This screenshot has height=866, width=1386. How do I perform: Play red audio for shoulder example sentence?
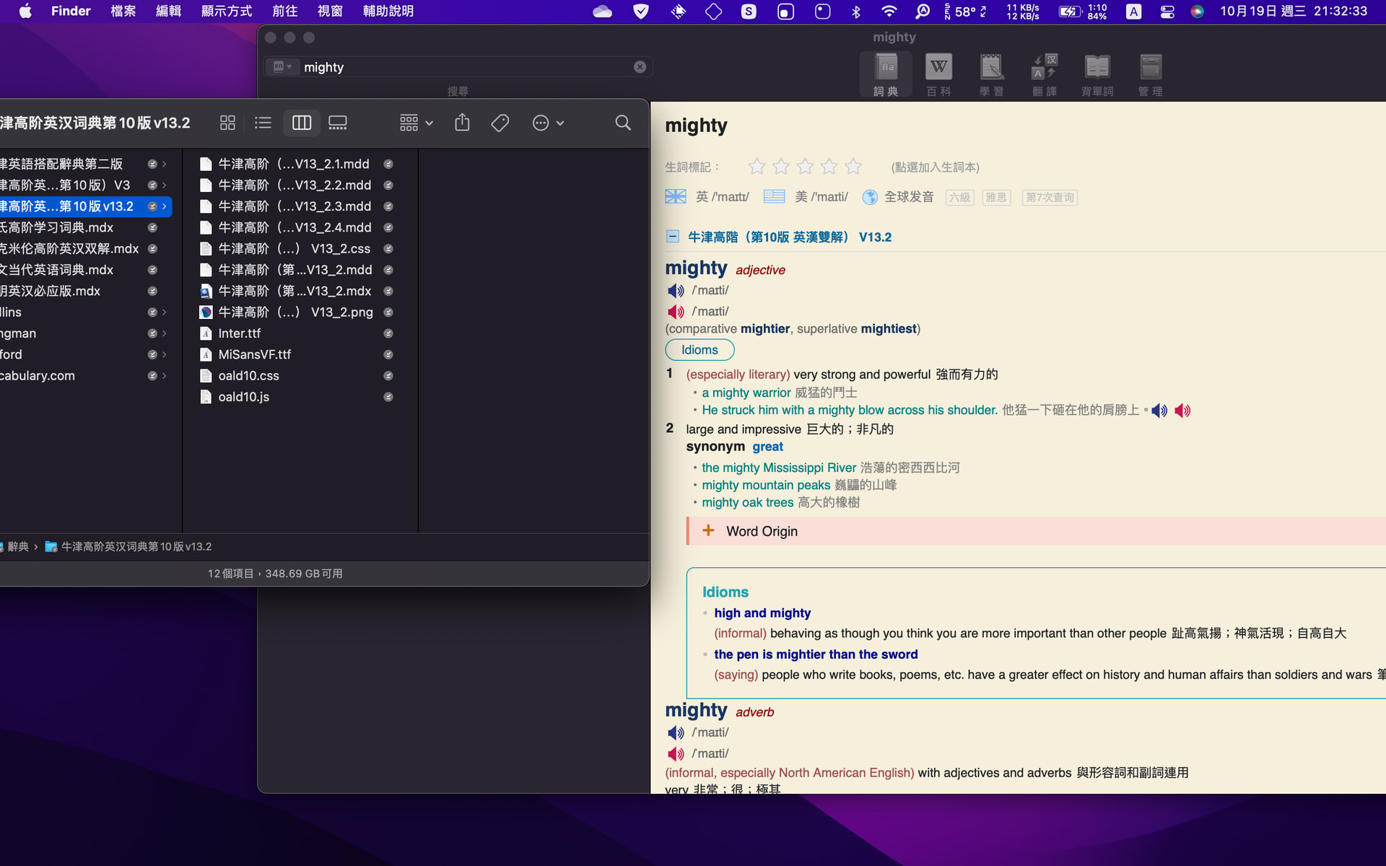(1182, 411)
